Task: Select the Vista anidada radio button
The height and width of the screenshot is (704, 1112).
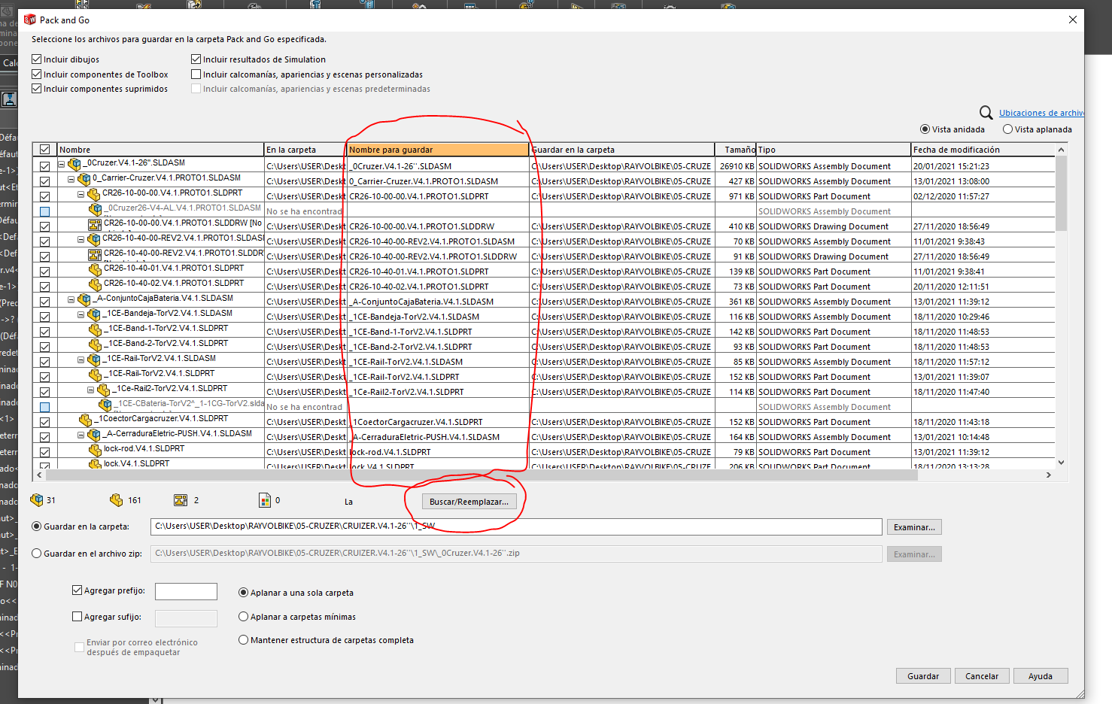Action: point(925,129)
